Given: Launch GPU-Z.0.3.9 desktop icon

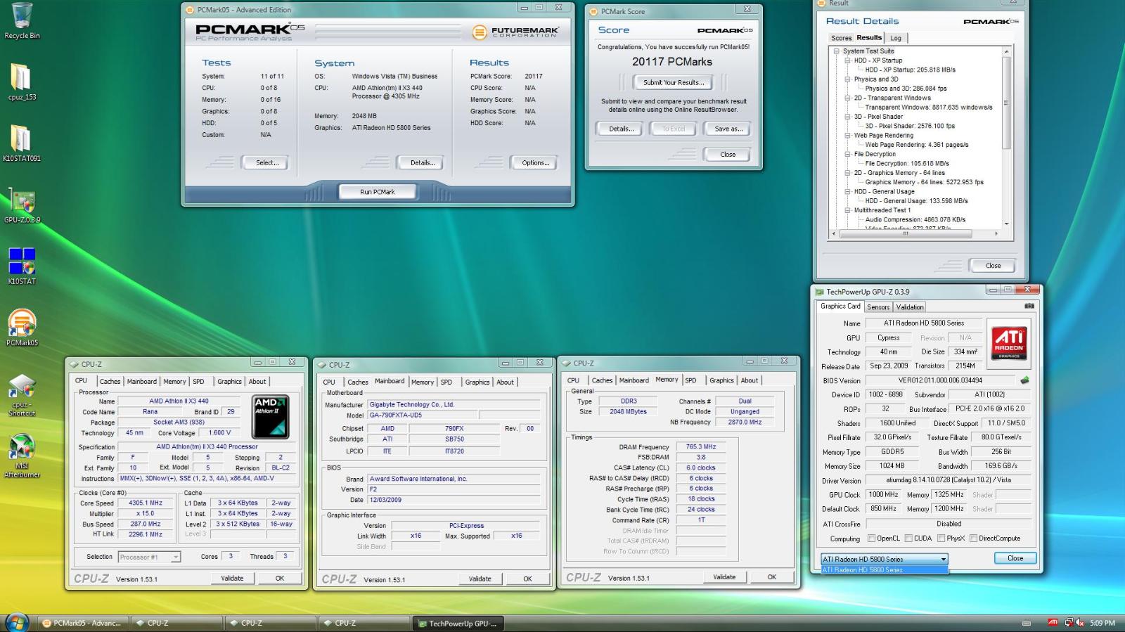Looking at the screenshot, I should [22, 205].
